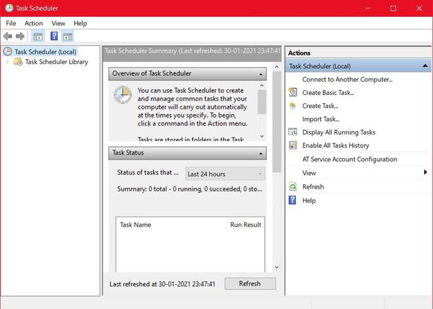This screenshot has height=309, width=433.
Task: Select Task Scheduler (Local) in the tree
Action: point(45,52)
